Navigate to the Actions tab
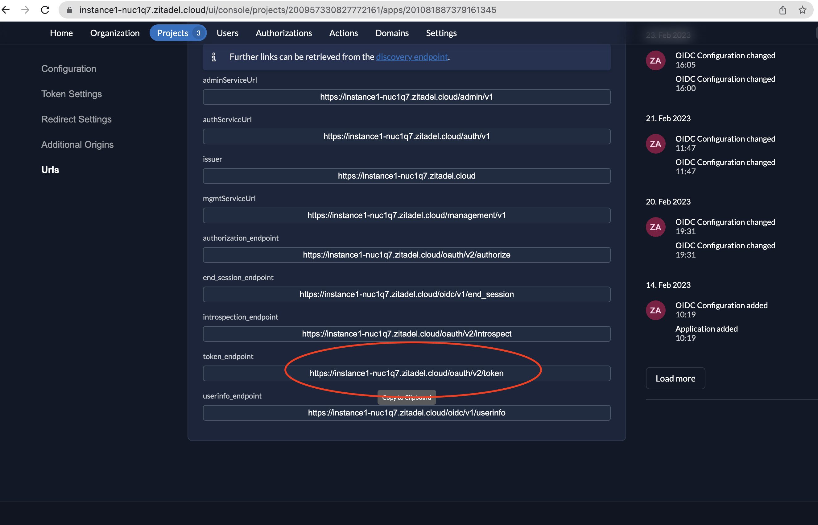 tap(343, 33)
